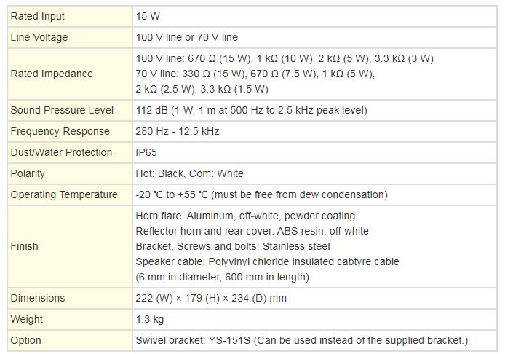
Task: Click the 112 dB sound pressure value
Action: tap(251, 111)
